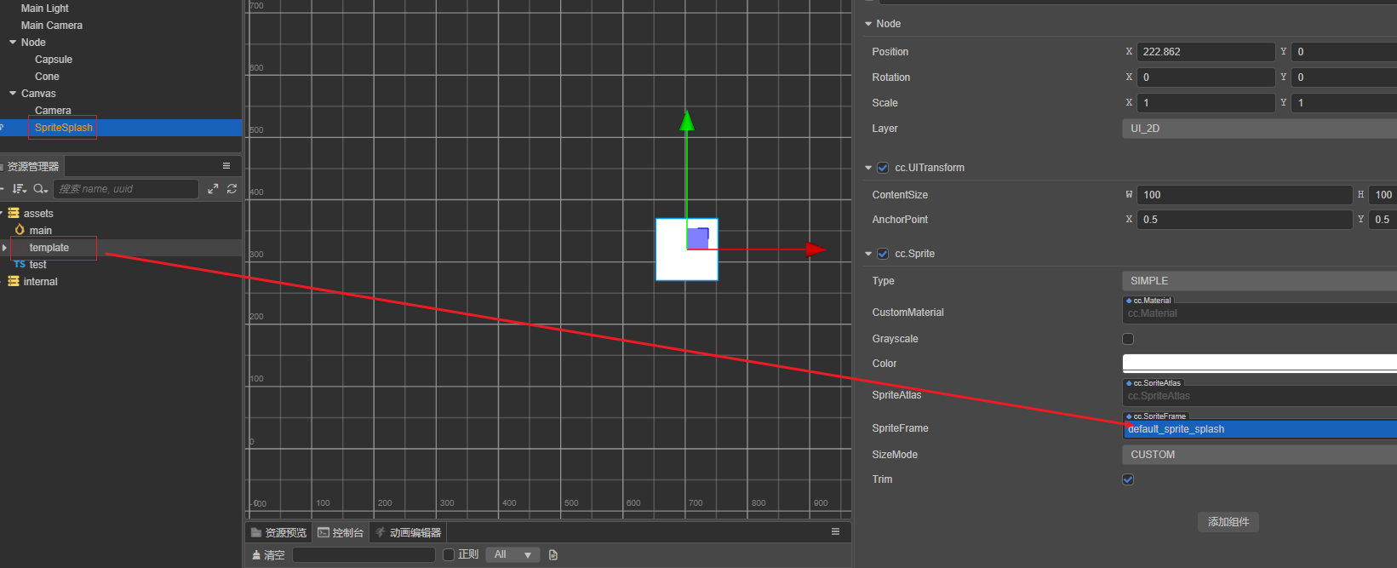Switch to the 资源预览 tab
Viewport: 1397px width, 568px height.
(278, 532)
